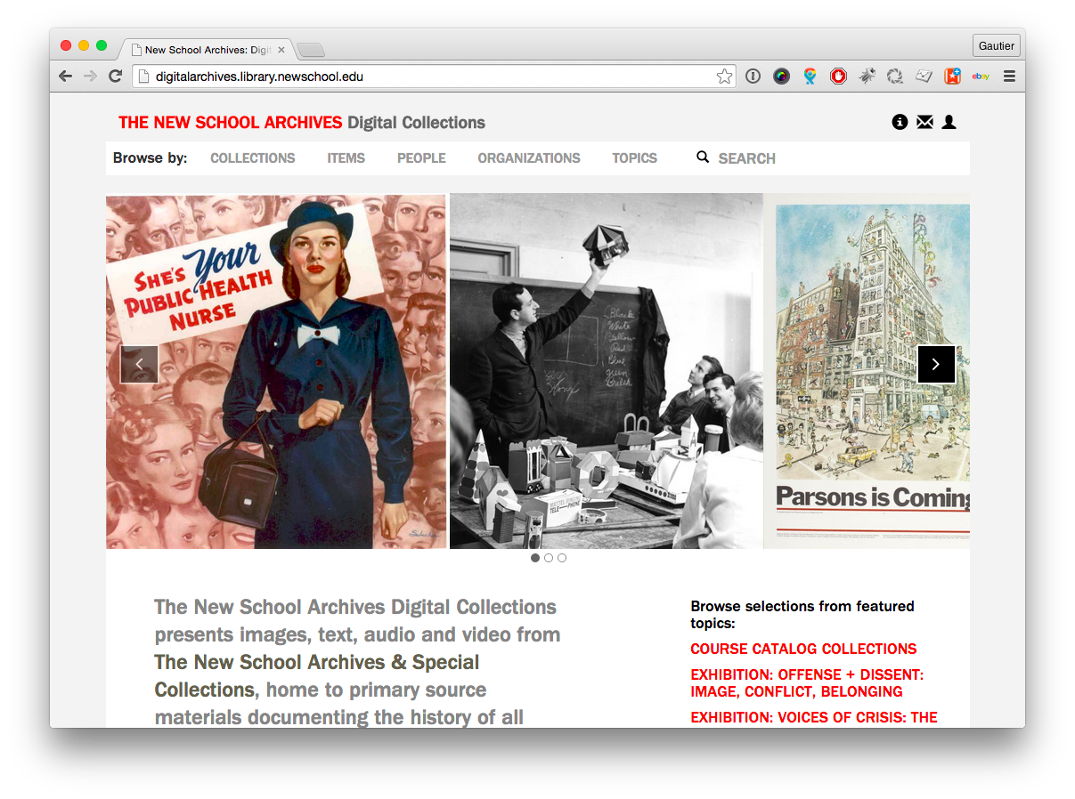Click the swirl sync extension icon
The width and height of the screenshot is (1075, 799).
(895, 77)
